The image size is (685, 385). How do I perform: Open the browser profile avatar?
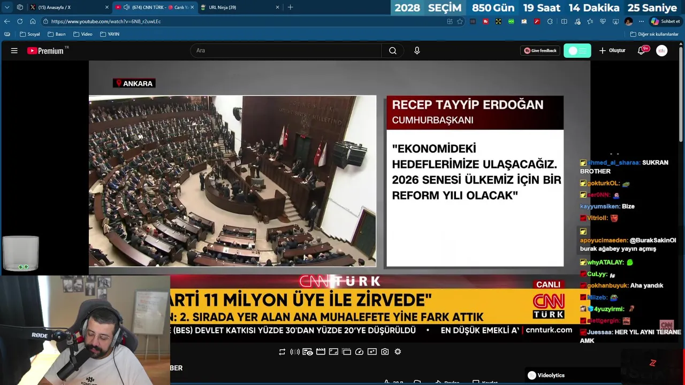(628, 21)
